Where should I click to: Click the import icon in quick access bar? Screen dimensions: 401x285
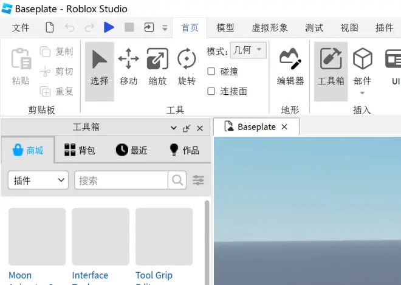(149, 27)
